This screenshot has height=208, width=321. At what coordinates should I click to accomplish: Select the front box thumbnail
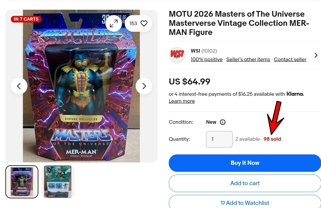click(x=22, y=182)
